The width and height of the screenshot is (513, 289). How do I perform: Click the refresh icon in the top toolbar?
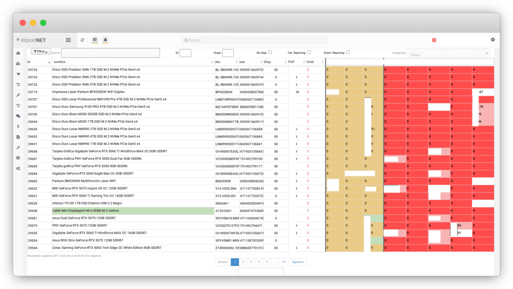[83, 40]
